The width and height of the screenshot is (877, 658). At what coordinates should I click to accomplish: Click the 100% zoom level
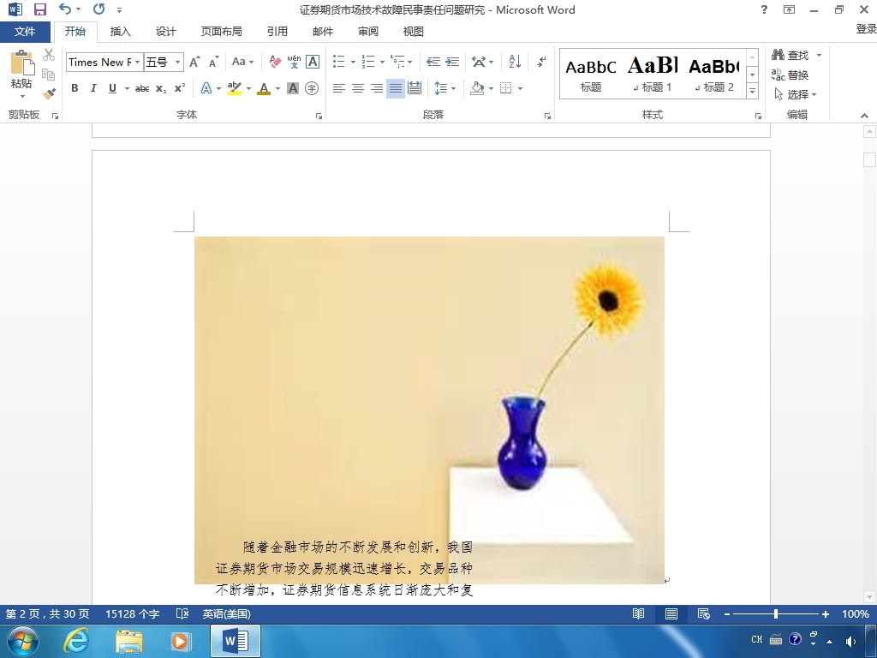(856, 613)
